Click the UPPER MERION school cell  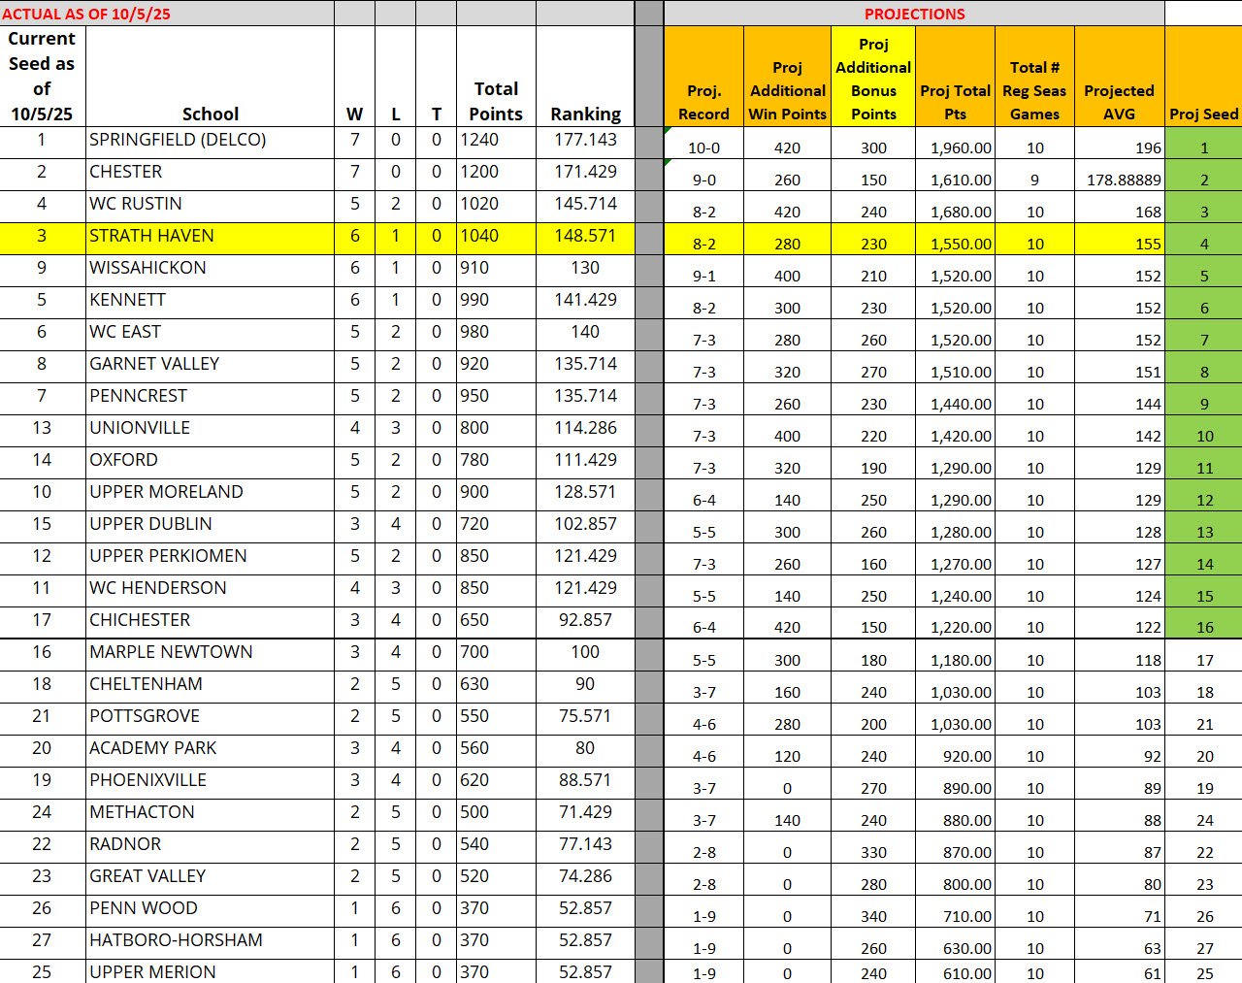(x=209, y=971)
